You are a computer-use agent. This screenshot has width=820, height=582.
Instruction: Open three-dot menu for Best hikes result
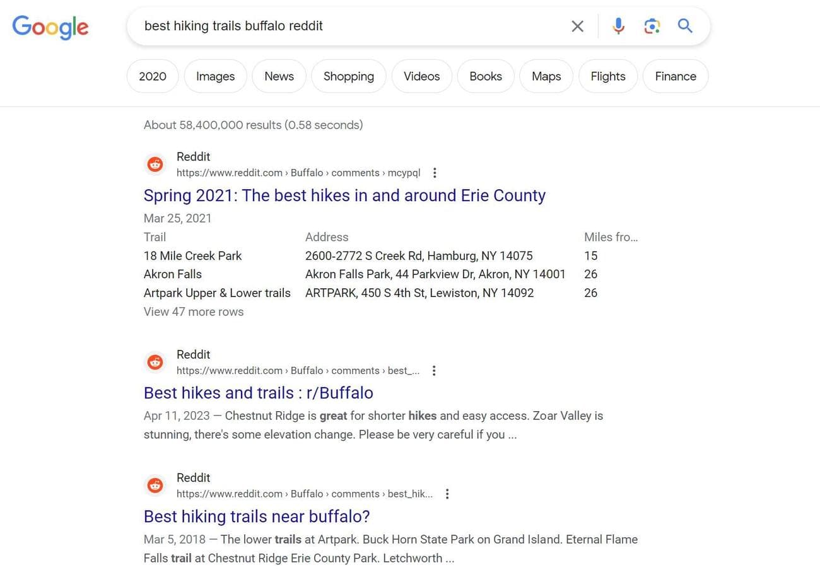tap(434, 371)
